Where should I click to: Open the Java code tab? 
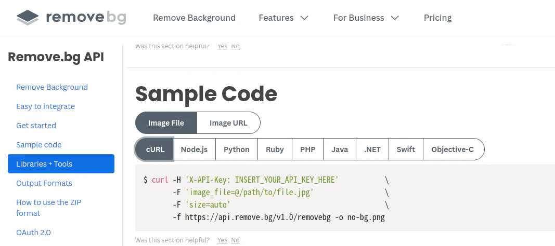[x=340, y=149]
